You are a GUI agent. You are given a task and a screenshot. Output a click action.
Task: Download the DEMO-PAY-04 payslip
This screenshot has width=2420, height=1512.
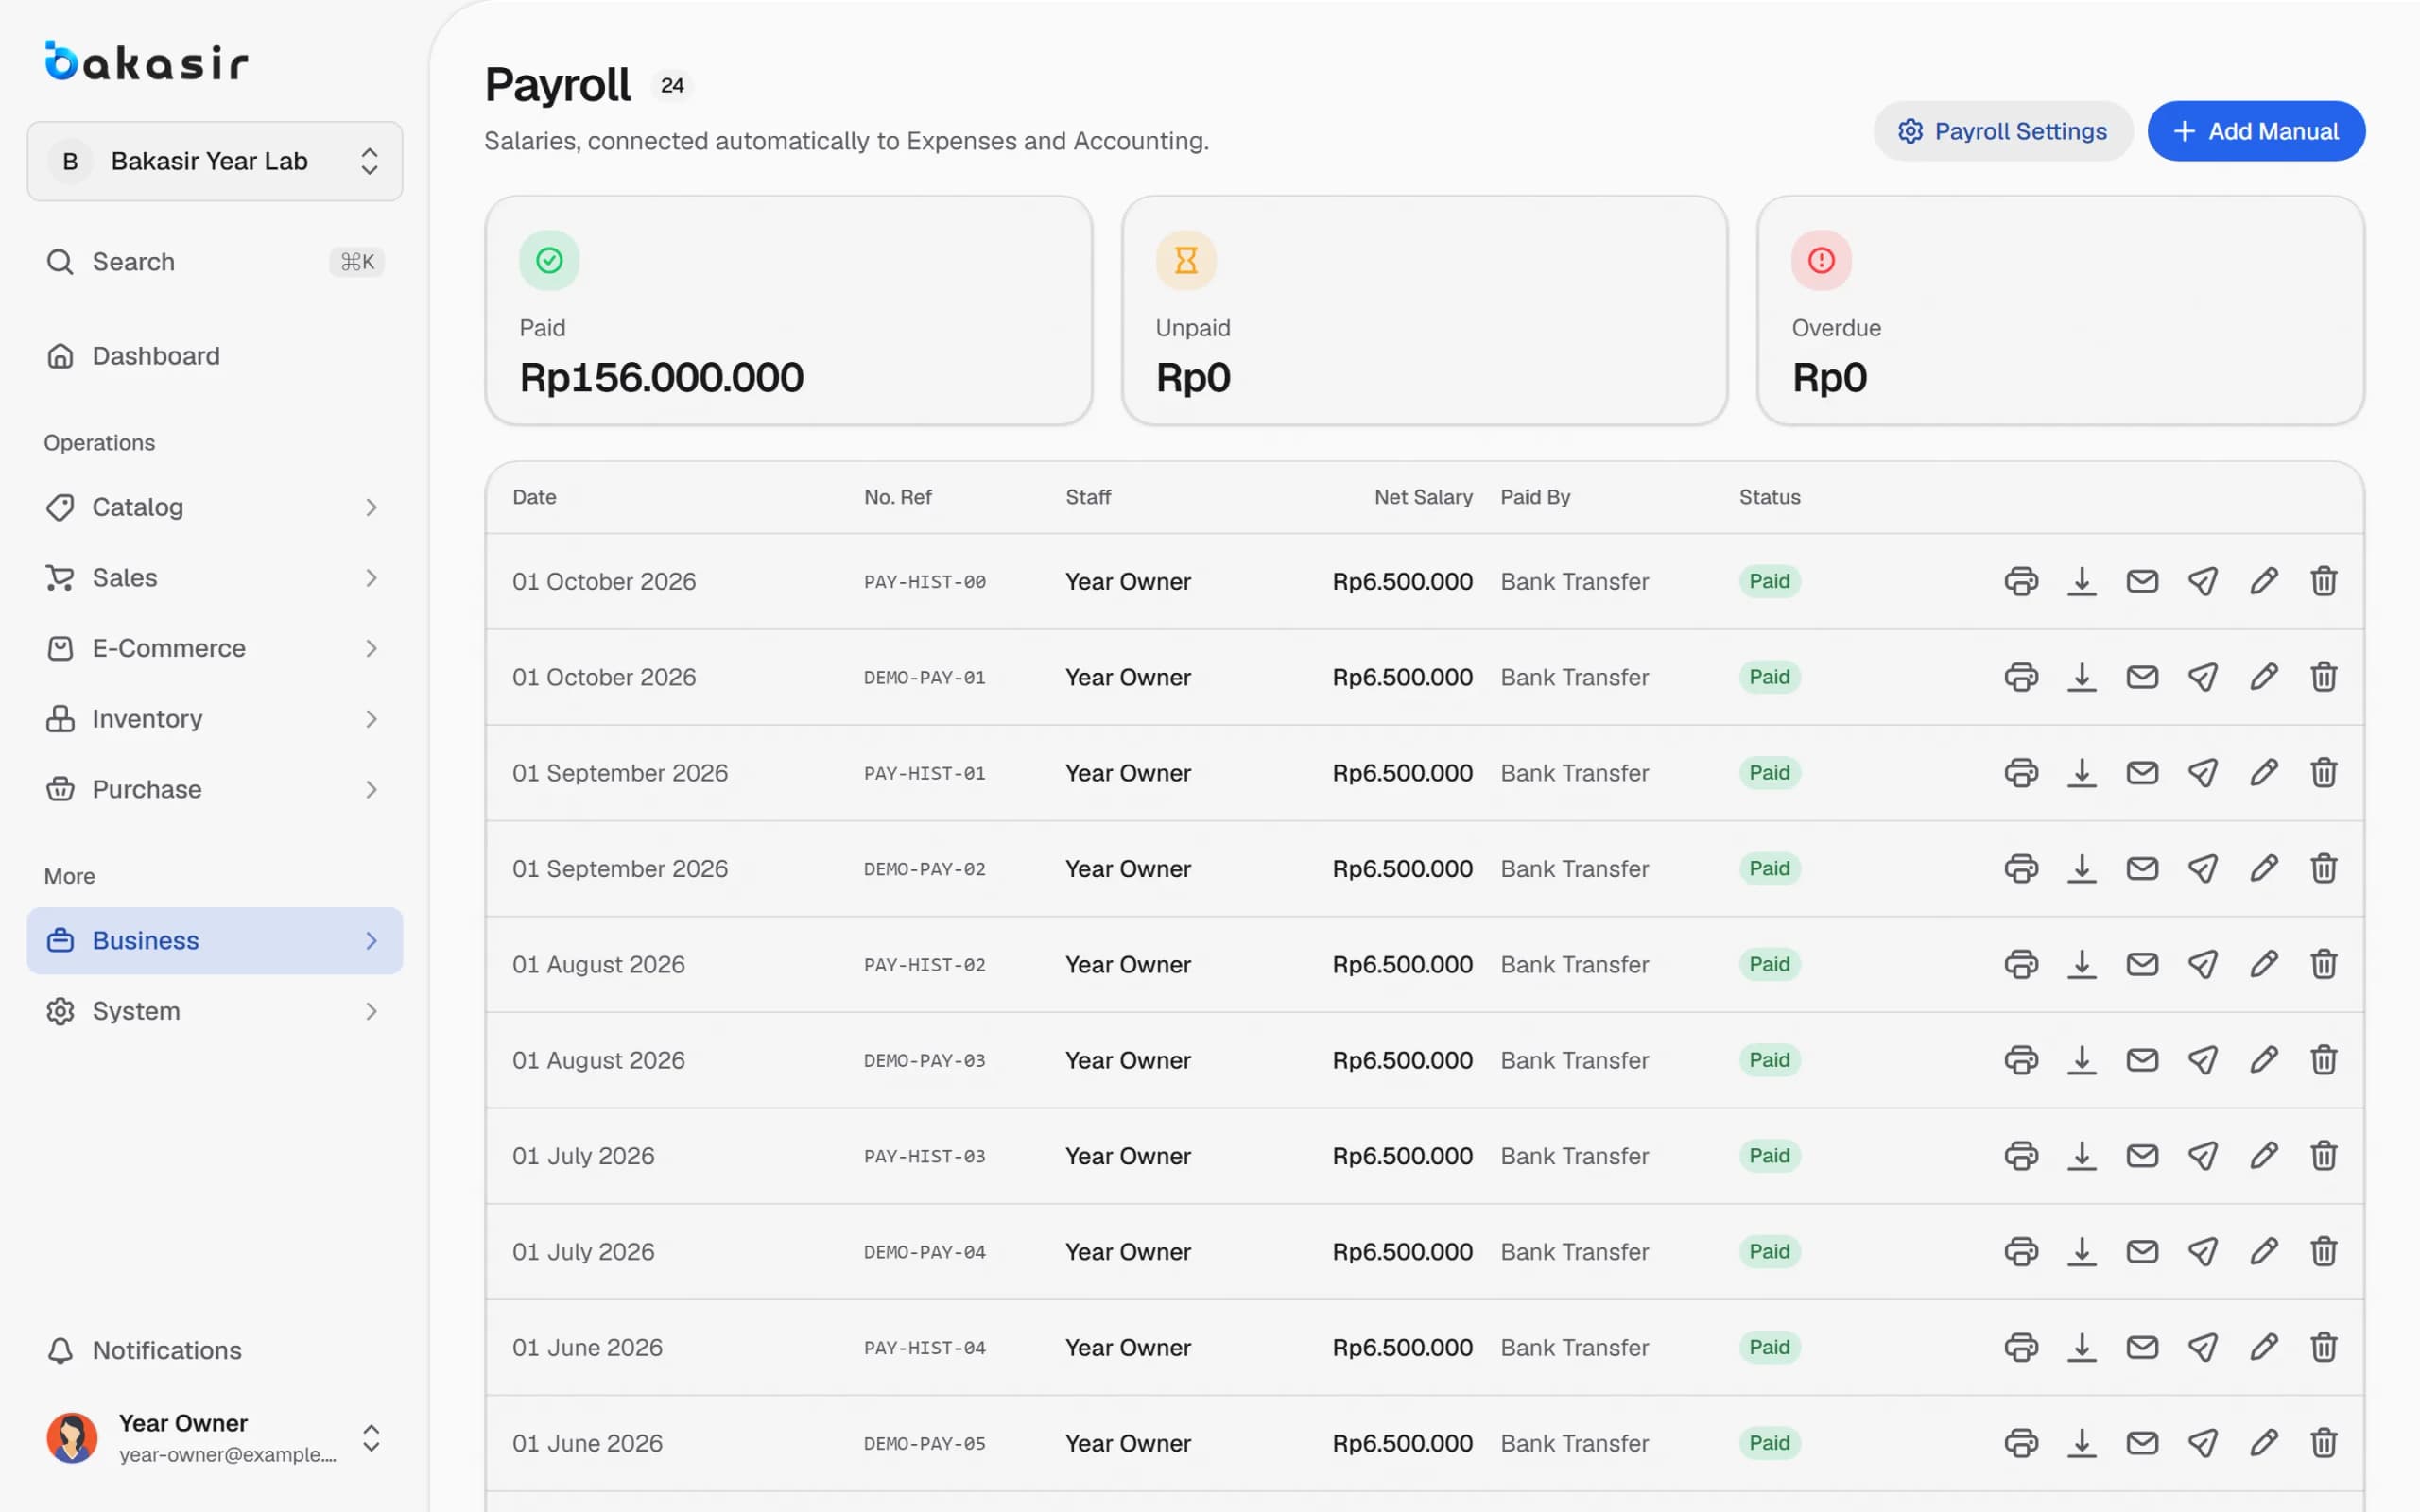(x=2081, y=1252)
